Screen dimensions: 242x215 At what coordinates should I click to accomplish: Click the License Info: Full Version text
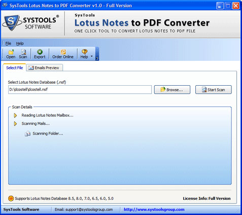coord(206,198)
